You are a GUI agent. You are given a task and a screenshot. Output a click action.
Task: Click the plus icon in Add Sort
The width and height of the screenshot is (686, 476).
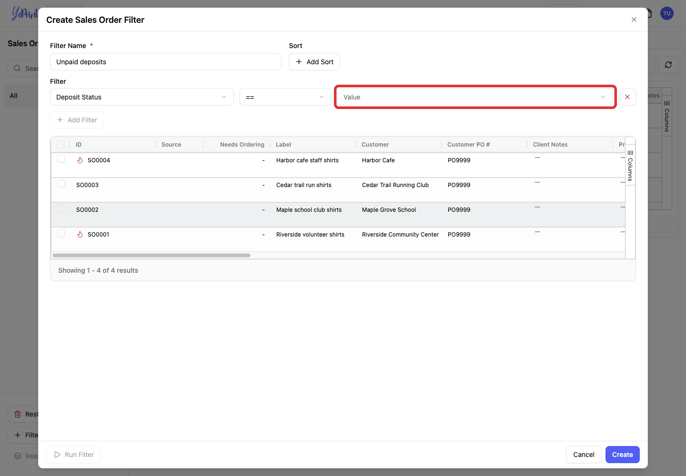(x=299, y=62)
